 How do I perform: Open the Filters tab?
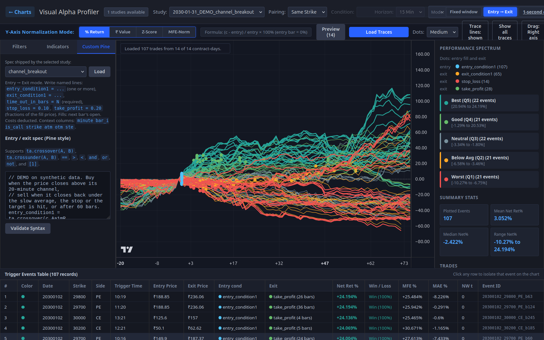[19, 47]
